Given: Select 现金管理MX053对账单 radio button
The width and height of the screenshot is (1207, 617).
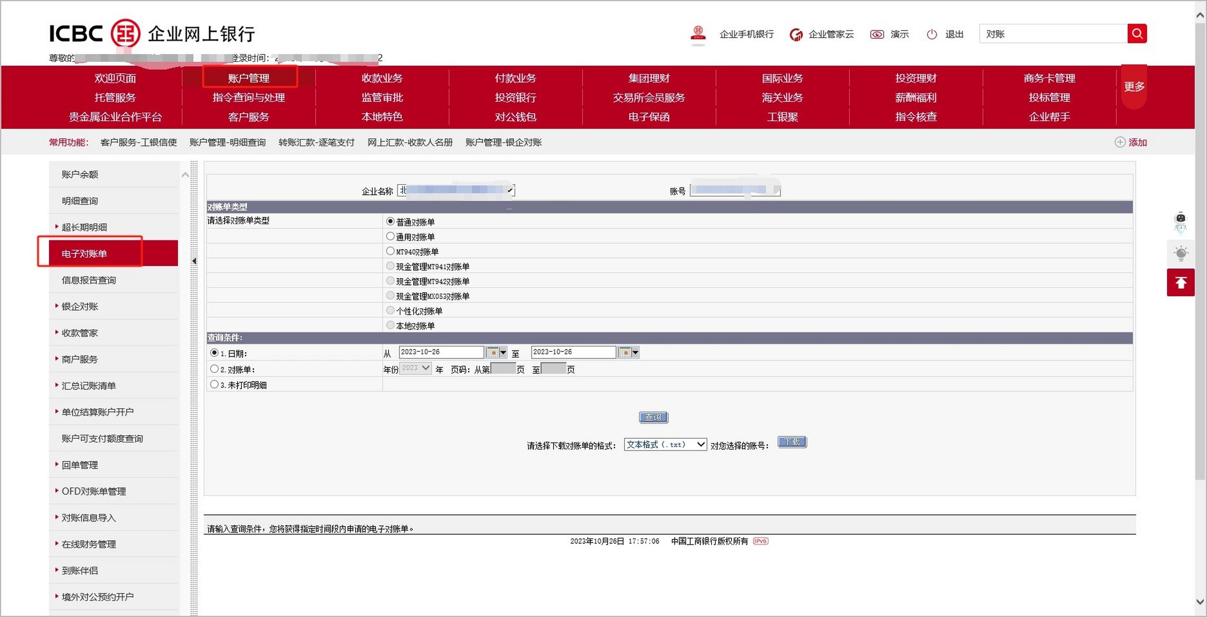Looking at the screenshot, I should pos(390,295).
